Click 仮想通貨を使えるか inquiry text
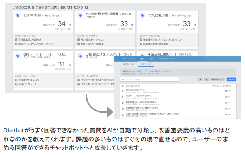245x156 pixels. [x=29, y=80]
